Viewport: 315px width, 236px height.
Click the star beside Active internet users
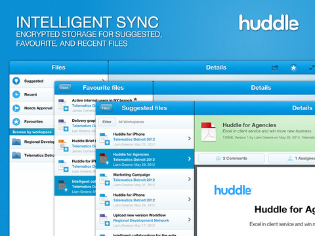coord(135,100)
